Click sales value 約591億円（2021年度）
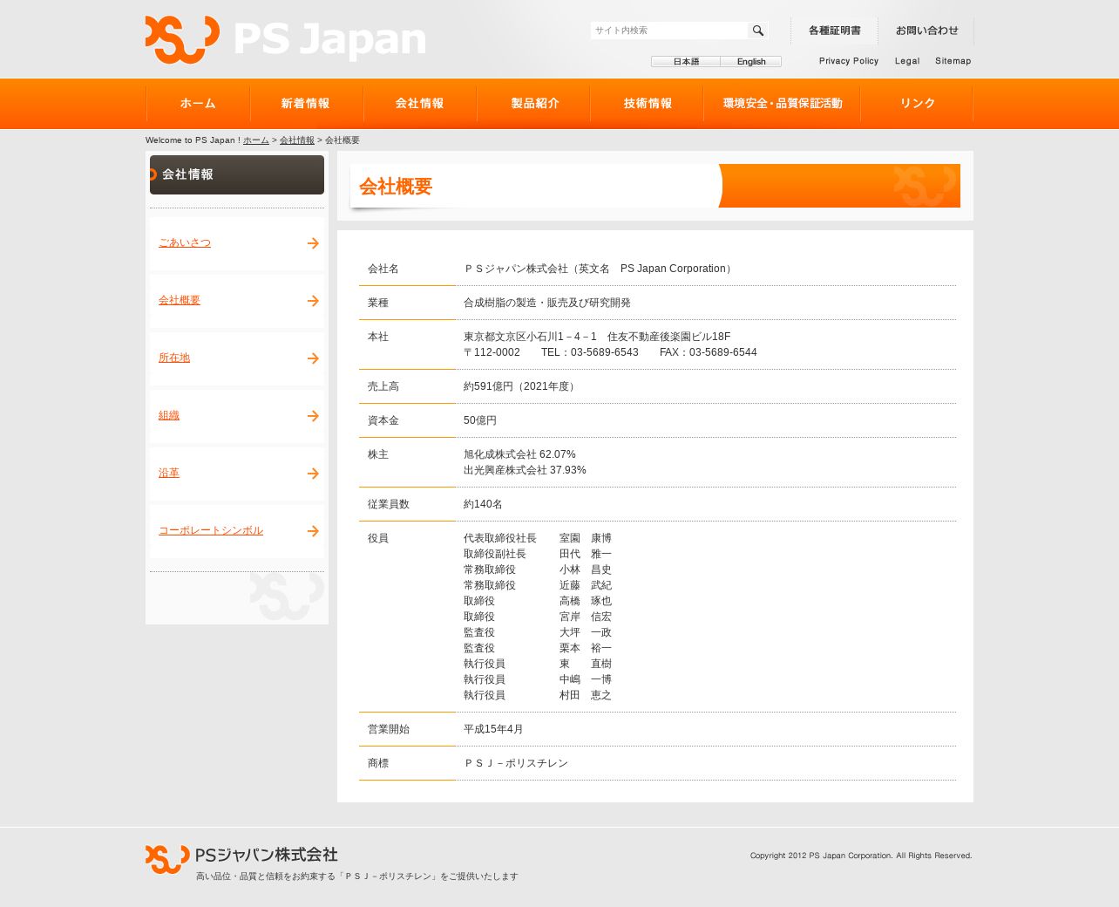Image resolution: width=1119 pixels, height=907 pixels. 521,386
